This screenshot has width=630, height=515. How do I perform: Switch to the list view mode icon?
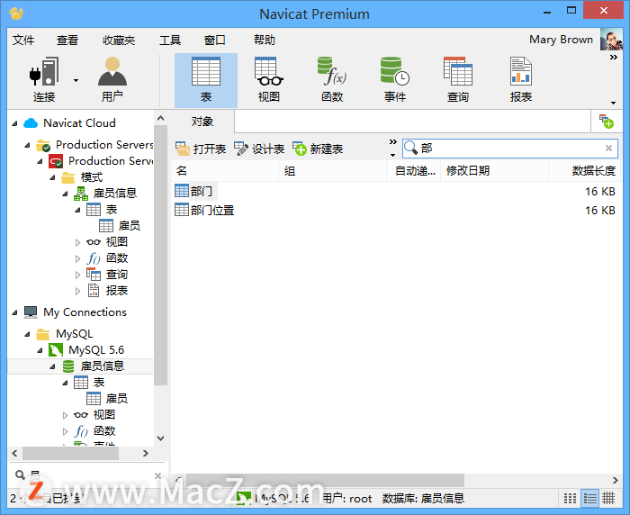tap(570, 499)
